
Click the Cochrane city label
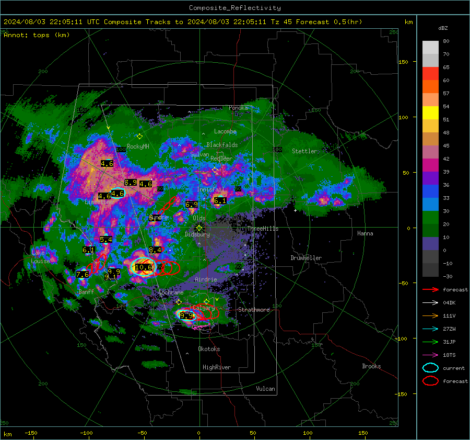coord(171,292)
